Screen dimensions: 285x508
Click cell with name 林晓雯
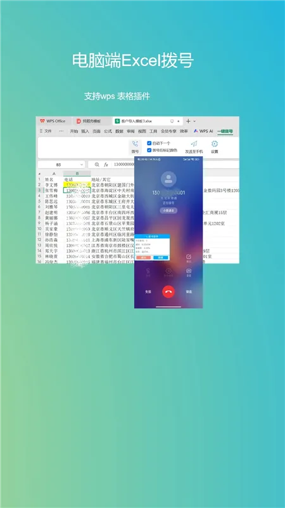(51, 257)
